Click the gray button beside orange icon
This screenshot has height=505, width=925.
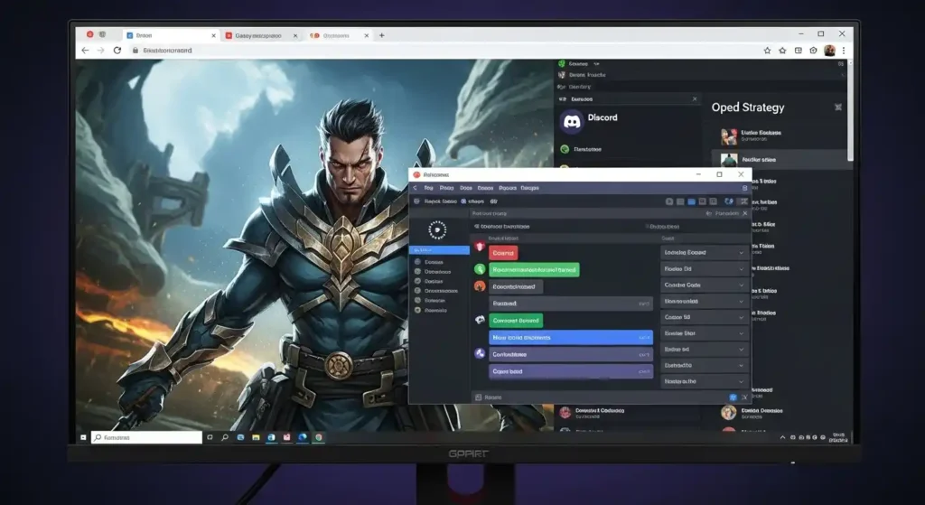(516, 286)
